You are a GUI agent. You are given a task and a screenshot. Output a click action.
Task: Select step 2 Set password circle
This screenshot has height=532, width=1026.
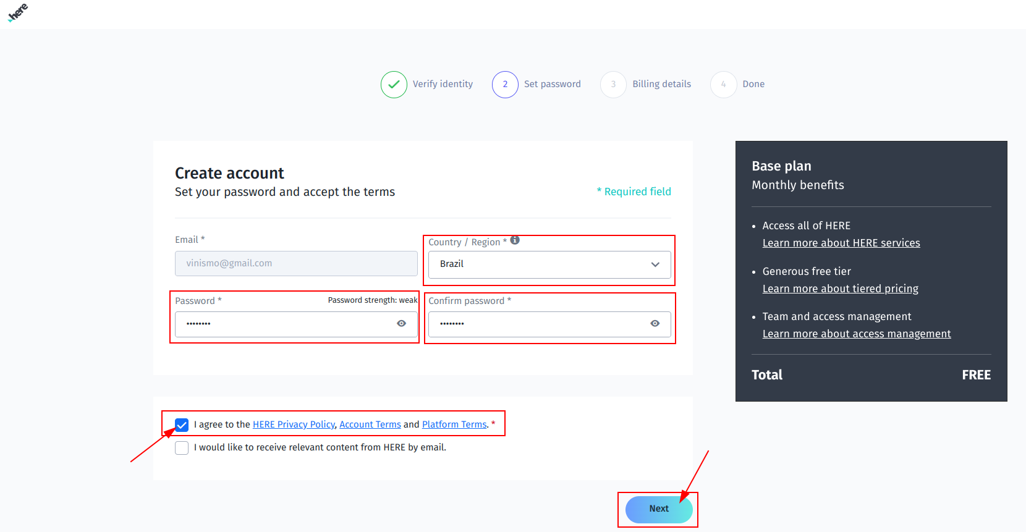pyautogui.click(x=505, y=85)
